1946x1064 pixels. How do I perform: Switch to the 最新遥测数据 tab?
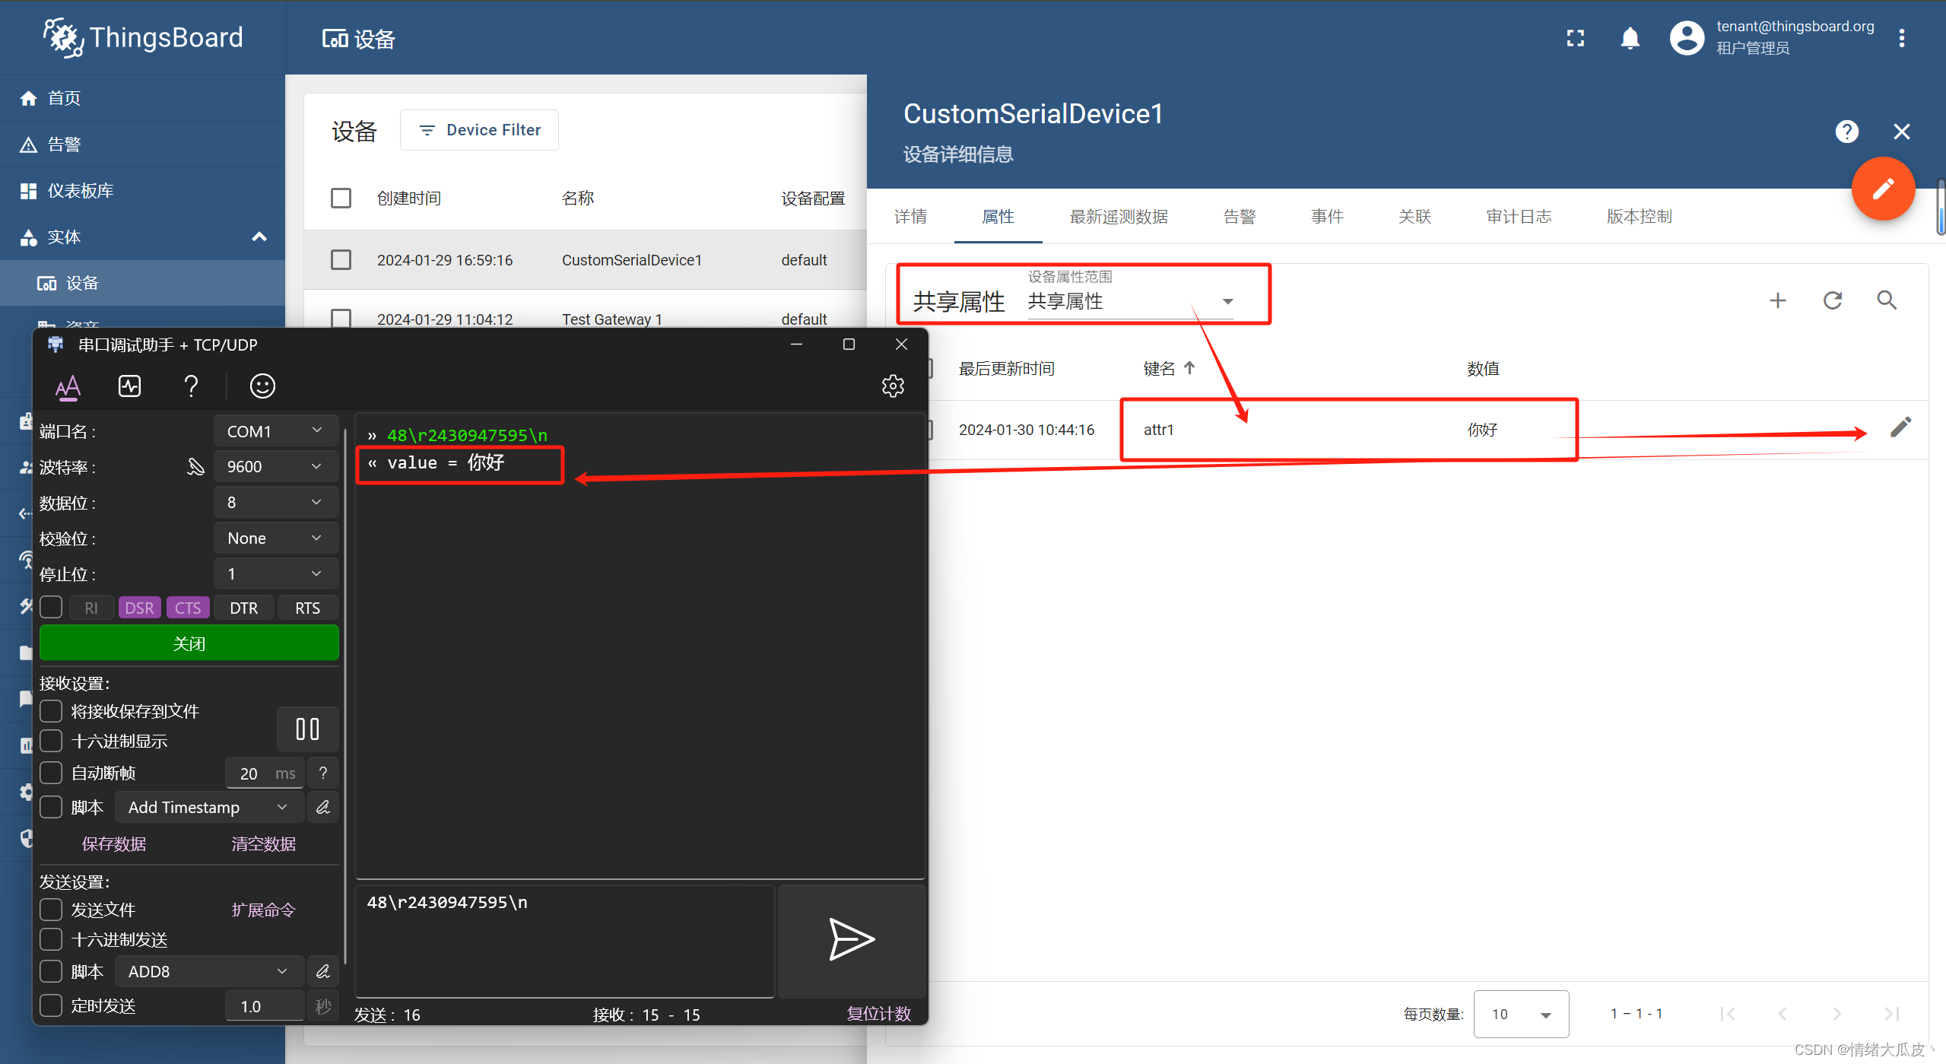pyautogui.click(x=1119, y=217)
